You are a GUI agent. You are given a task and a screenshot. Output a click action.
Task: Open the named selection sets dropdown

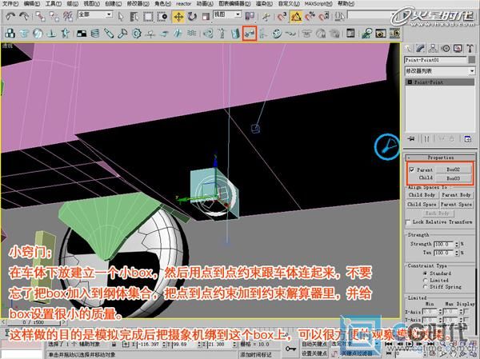pos(370,14)
